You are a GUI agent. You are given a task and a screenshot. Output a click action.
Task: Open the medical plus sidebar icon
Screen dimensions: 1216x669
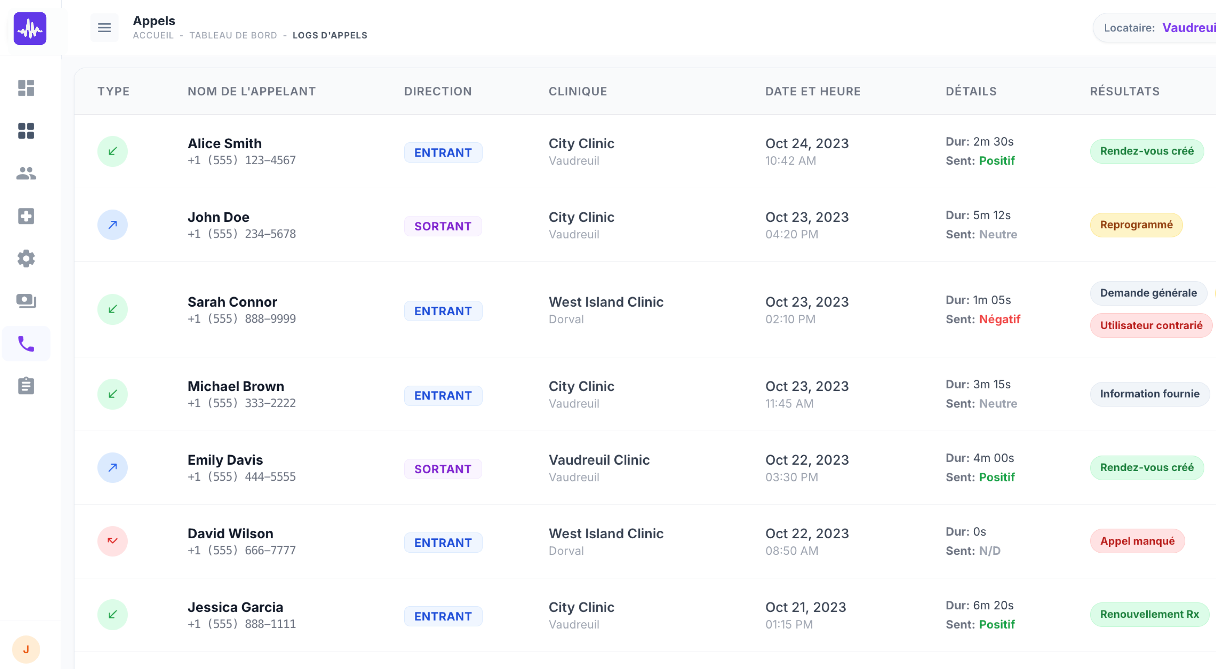click(x=26, y=216)
